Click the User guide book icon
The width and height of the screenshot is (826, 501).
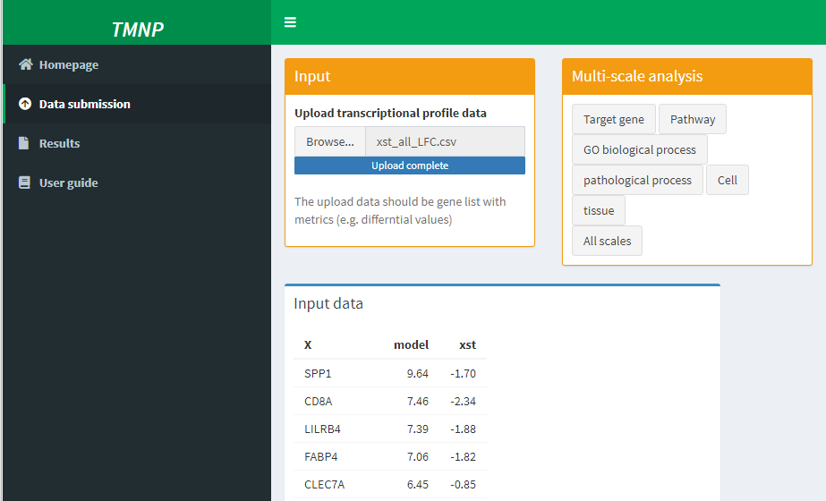(24, 183)
